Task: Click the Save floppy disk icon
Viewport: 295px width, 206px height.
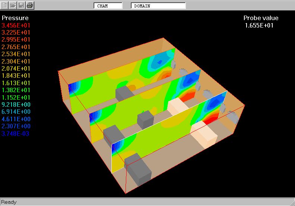Action: 21,5
